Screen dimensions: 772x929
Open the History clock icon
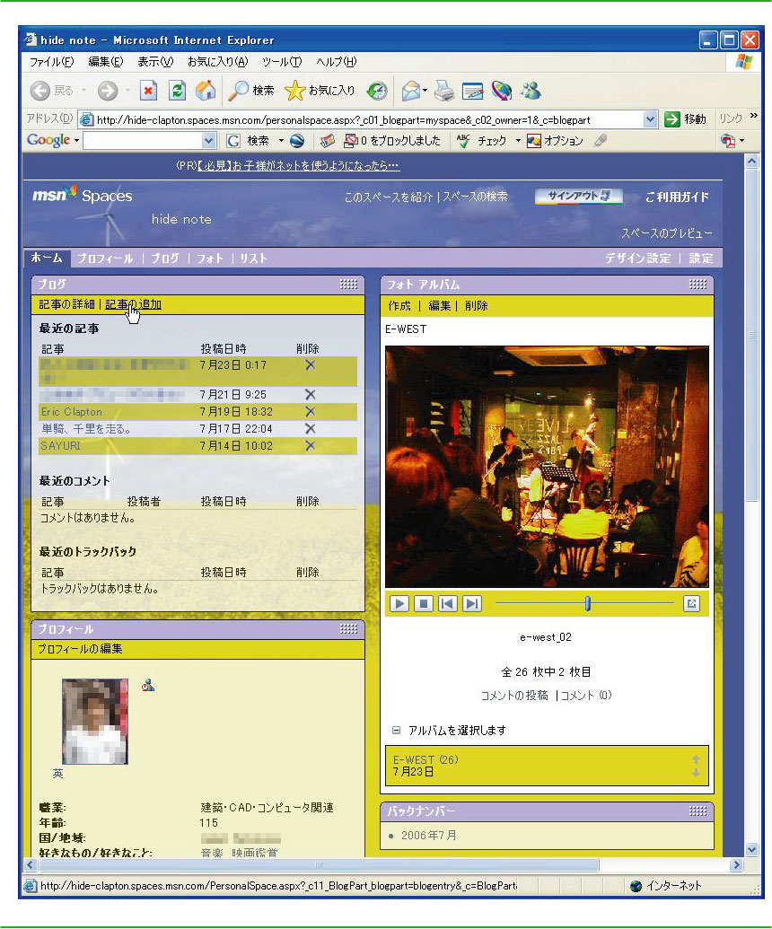tap(377, 91)
